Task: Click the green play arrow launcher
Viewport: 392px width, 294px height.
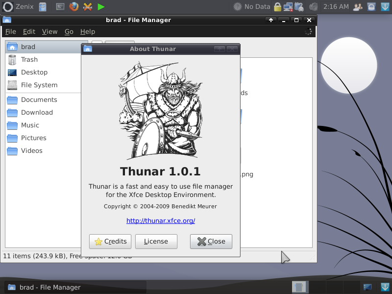Action: [101, 7]
